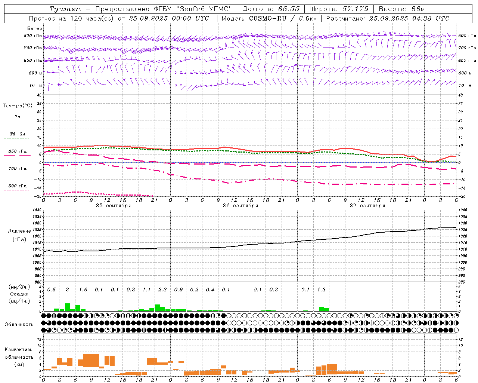Click the "0.9" precipitation value
The height and width of the screenshot is (383, 478).
[179, 290]
